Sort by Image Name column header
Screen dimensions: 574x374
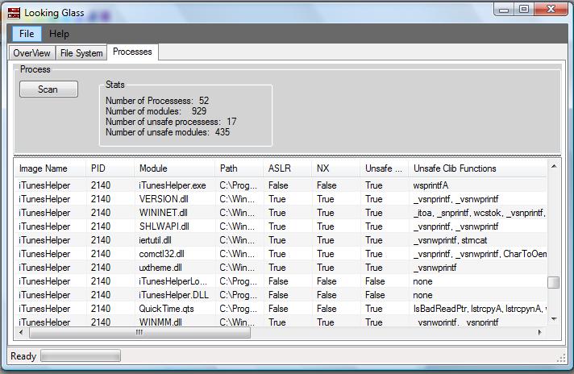[51, 168]
